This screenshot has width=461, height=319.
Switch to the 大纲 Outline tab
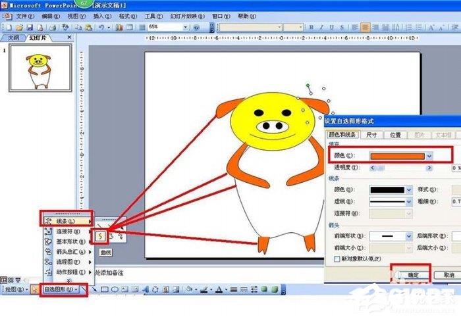[x=13, y=38]
